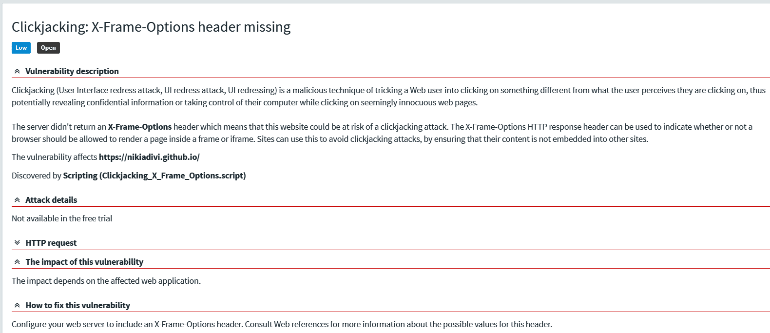Click the page title about X-Frame-Options missing
Screen dimensions: 770x333
pyautogui.click(x=151, y=27)
